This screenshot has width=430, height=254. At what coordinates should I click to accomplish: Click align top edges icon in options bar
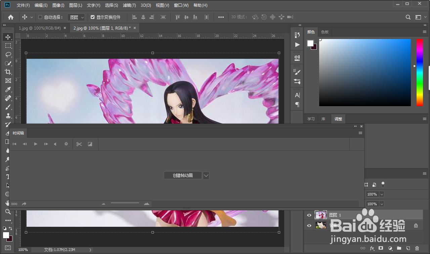178,17
